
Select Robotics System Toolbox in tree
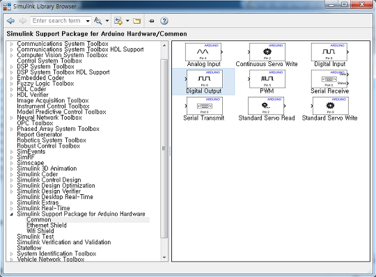52,140
